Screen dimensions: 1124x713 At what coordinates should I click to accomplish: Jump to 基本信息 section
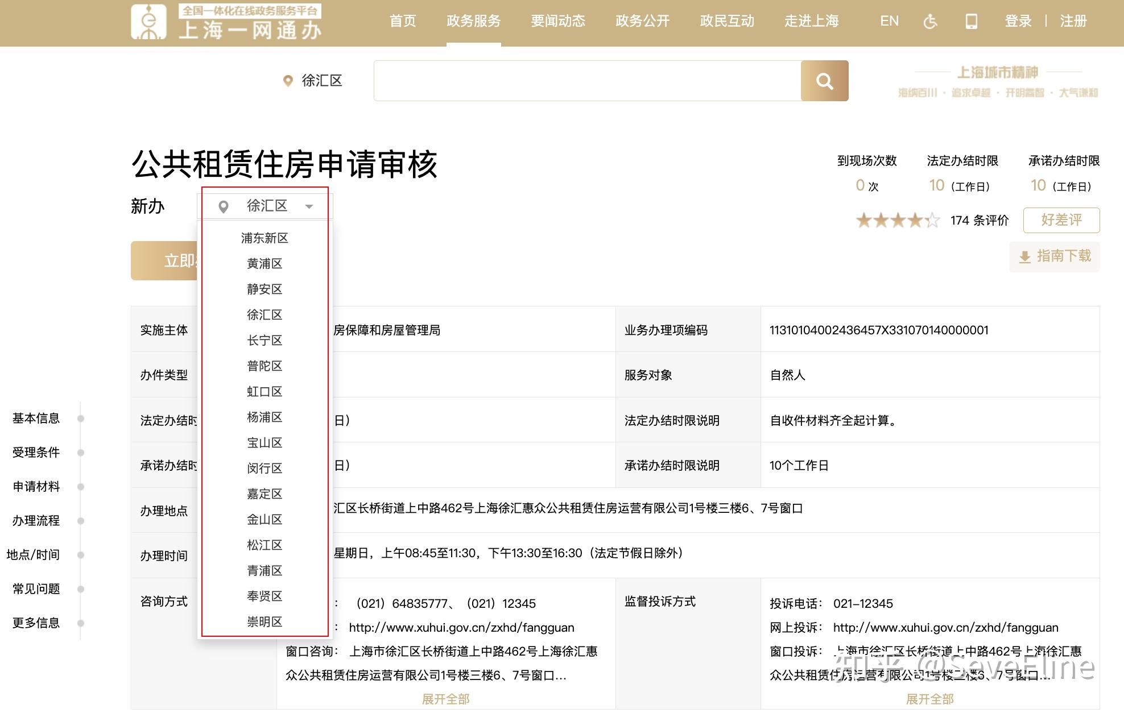pyautogui.click(x=36, y=418)
